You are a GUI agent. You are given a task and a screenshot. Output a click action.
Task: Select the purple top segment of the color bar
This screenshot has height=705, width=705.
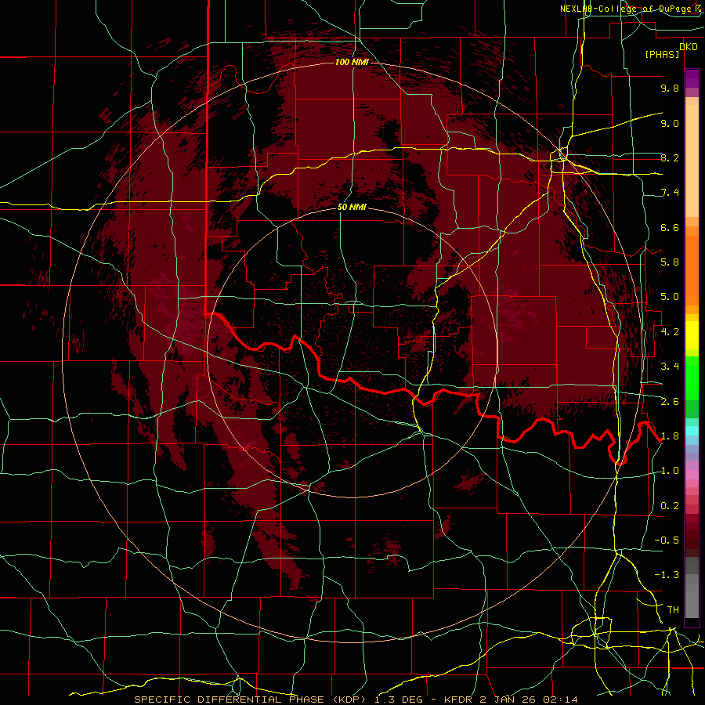[692, 78]
